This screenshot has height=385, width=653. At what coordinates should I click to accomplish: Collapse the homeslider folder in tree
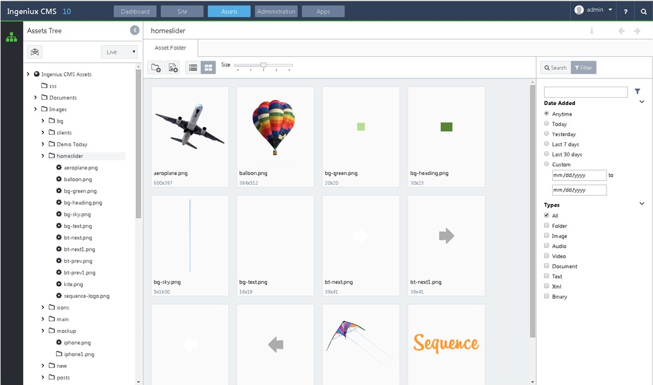(42, 156)
